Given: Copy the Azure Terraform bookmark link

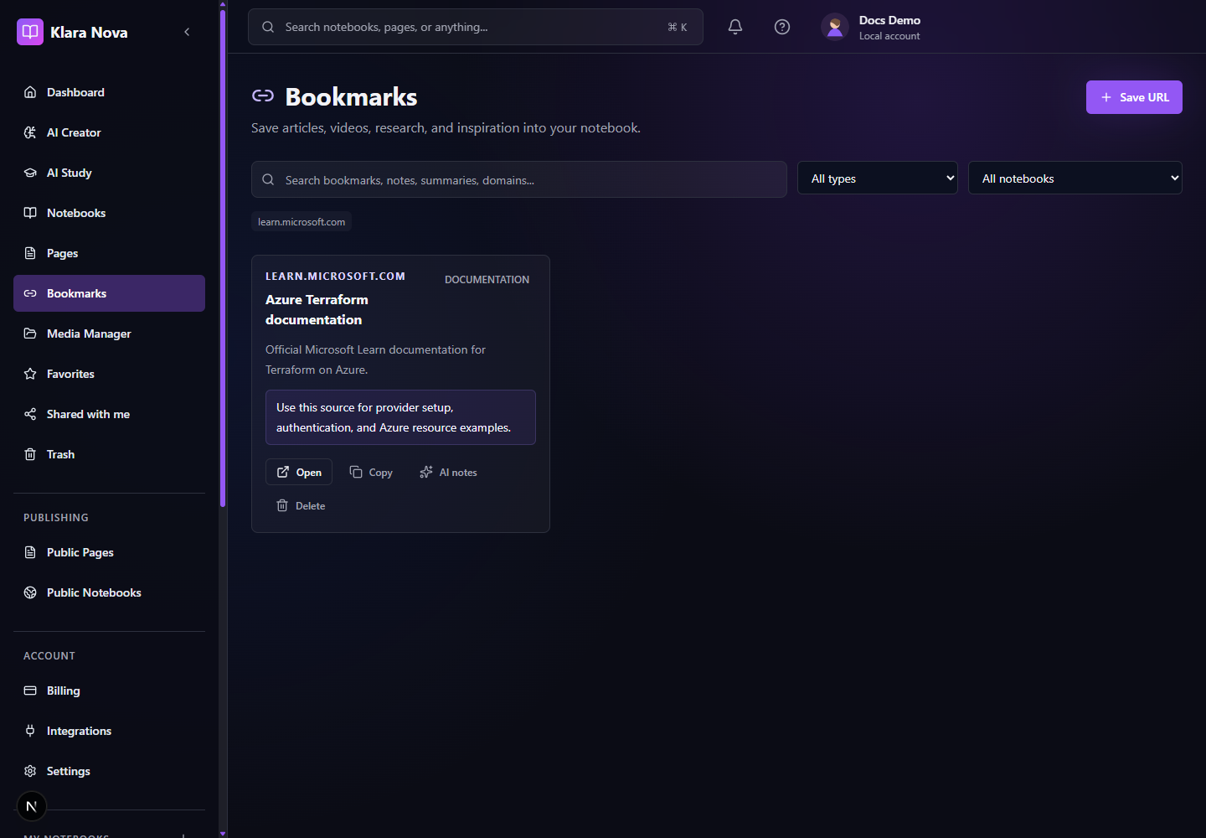Looking at the screenshot, I should 371,472.
